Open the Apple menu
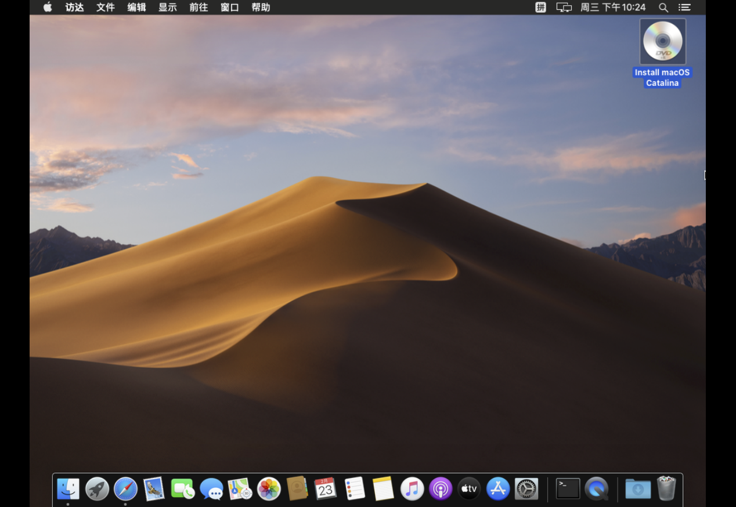The image size is (736, 507). (x=48, y=7)
